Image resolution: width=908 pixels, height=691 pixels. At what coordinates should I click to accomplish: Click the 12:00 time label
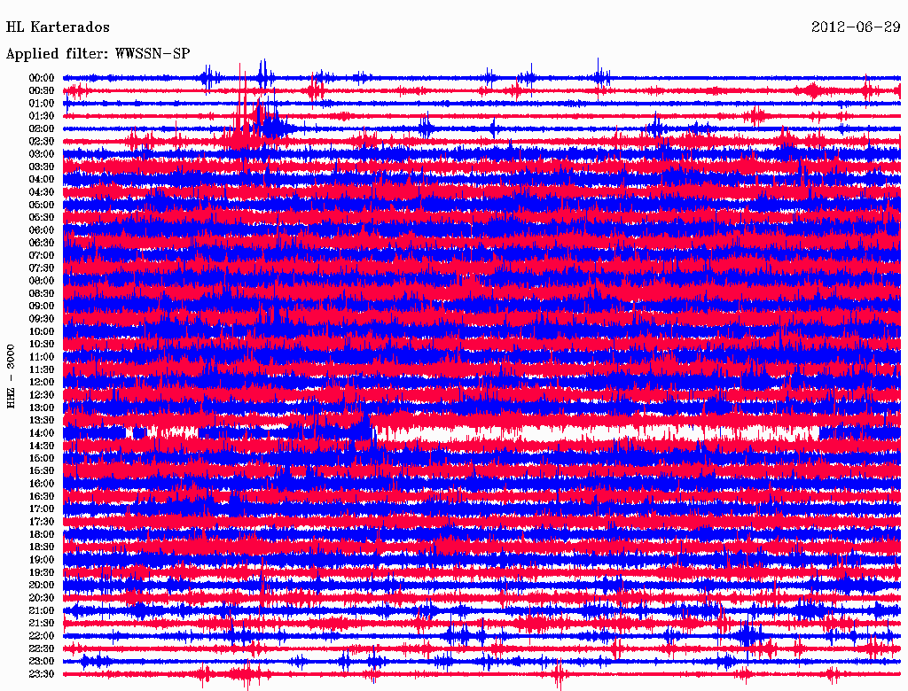coord(42,383)
